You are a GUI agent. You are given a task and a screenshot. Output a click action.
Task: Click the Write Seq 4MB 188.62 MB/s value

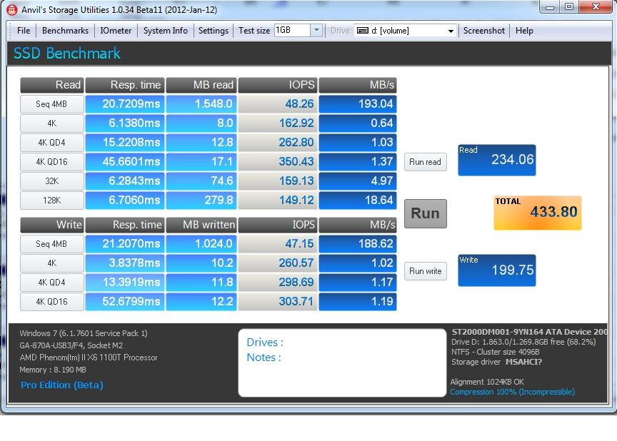tap(358, 244)
